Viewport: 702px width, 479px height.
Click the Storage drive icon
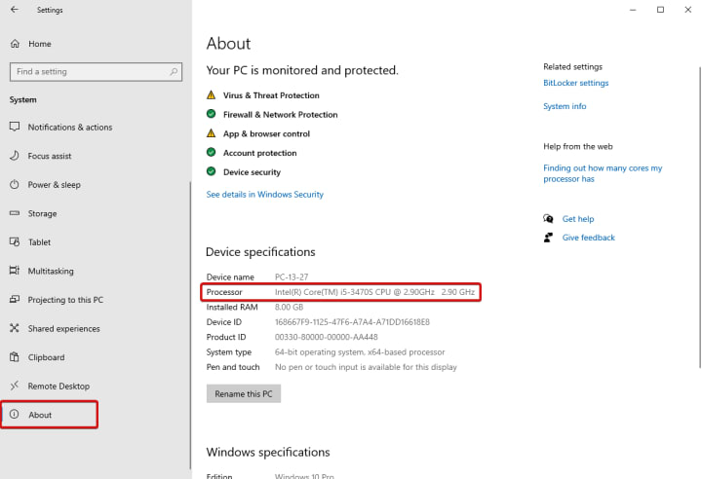pyautogui.click(x=15, y=213)
